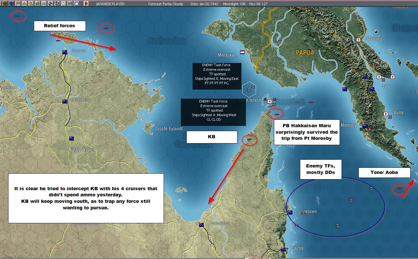Select the Japanese flag at Horn Island

[x=269, y=102]
